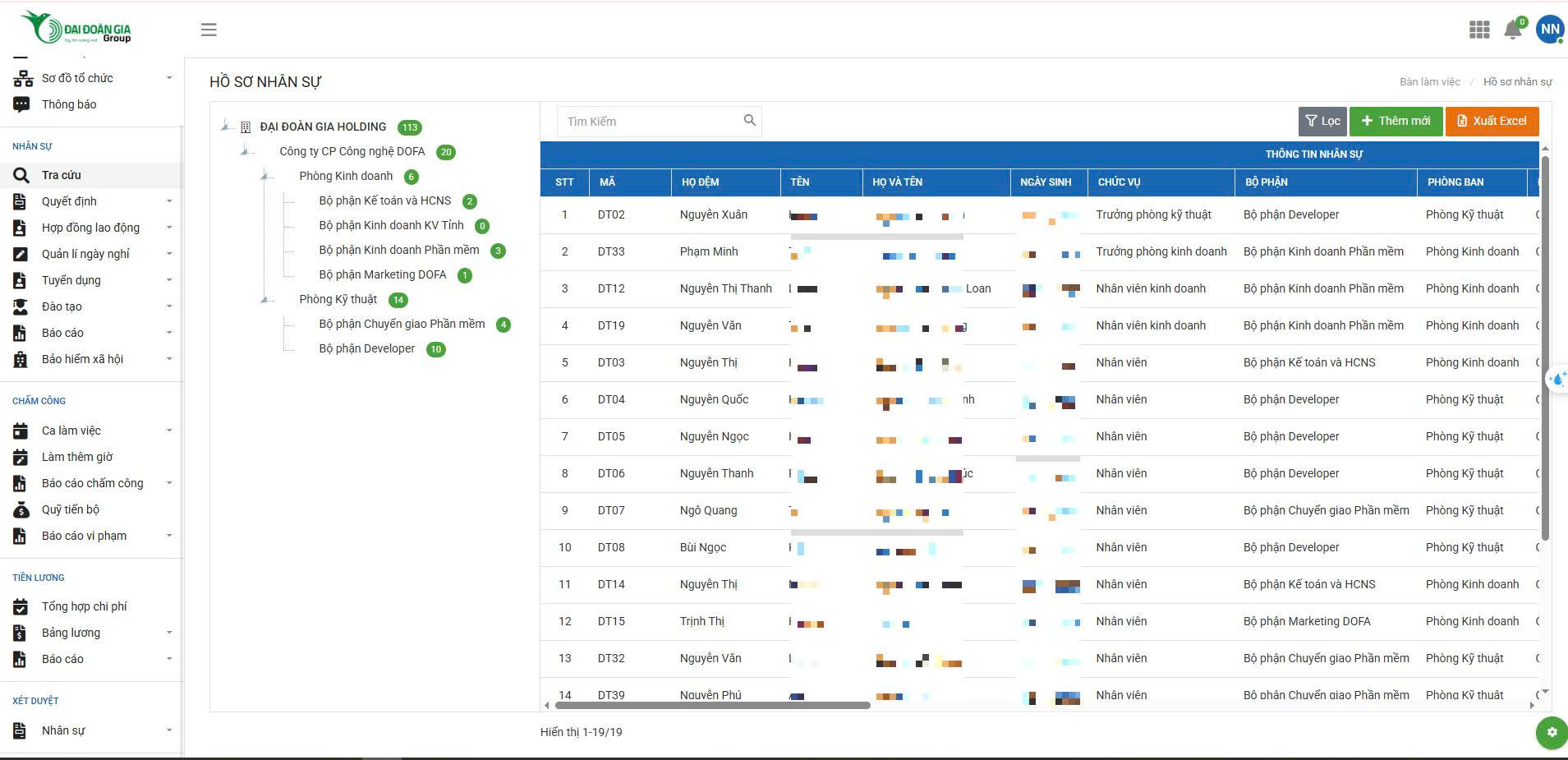1568x760 pixels.
Task: Open the green settings gear button
Action: pos(1551,732)
